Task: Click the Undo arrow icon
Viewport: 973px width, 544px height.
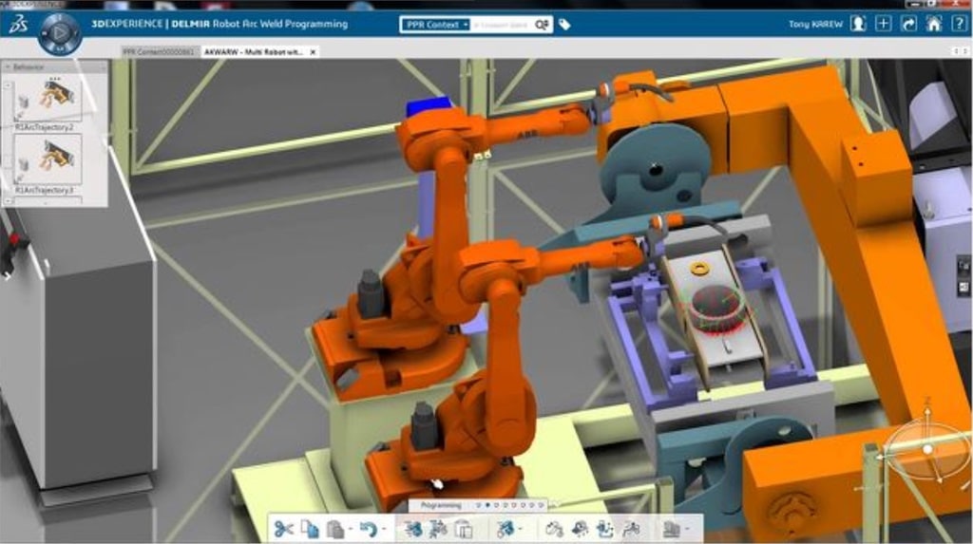Action: (369, 529)
